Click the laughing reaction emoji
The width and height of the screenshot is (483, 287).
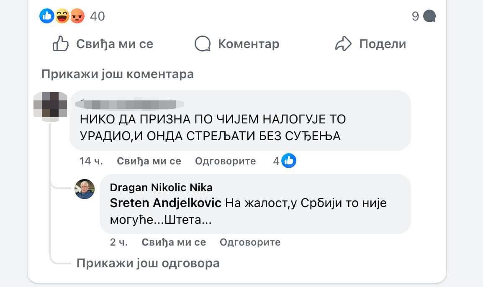click(x=62, y=16)
